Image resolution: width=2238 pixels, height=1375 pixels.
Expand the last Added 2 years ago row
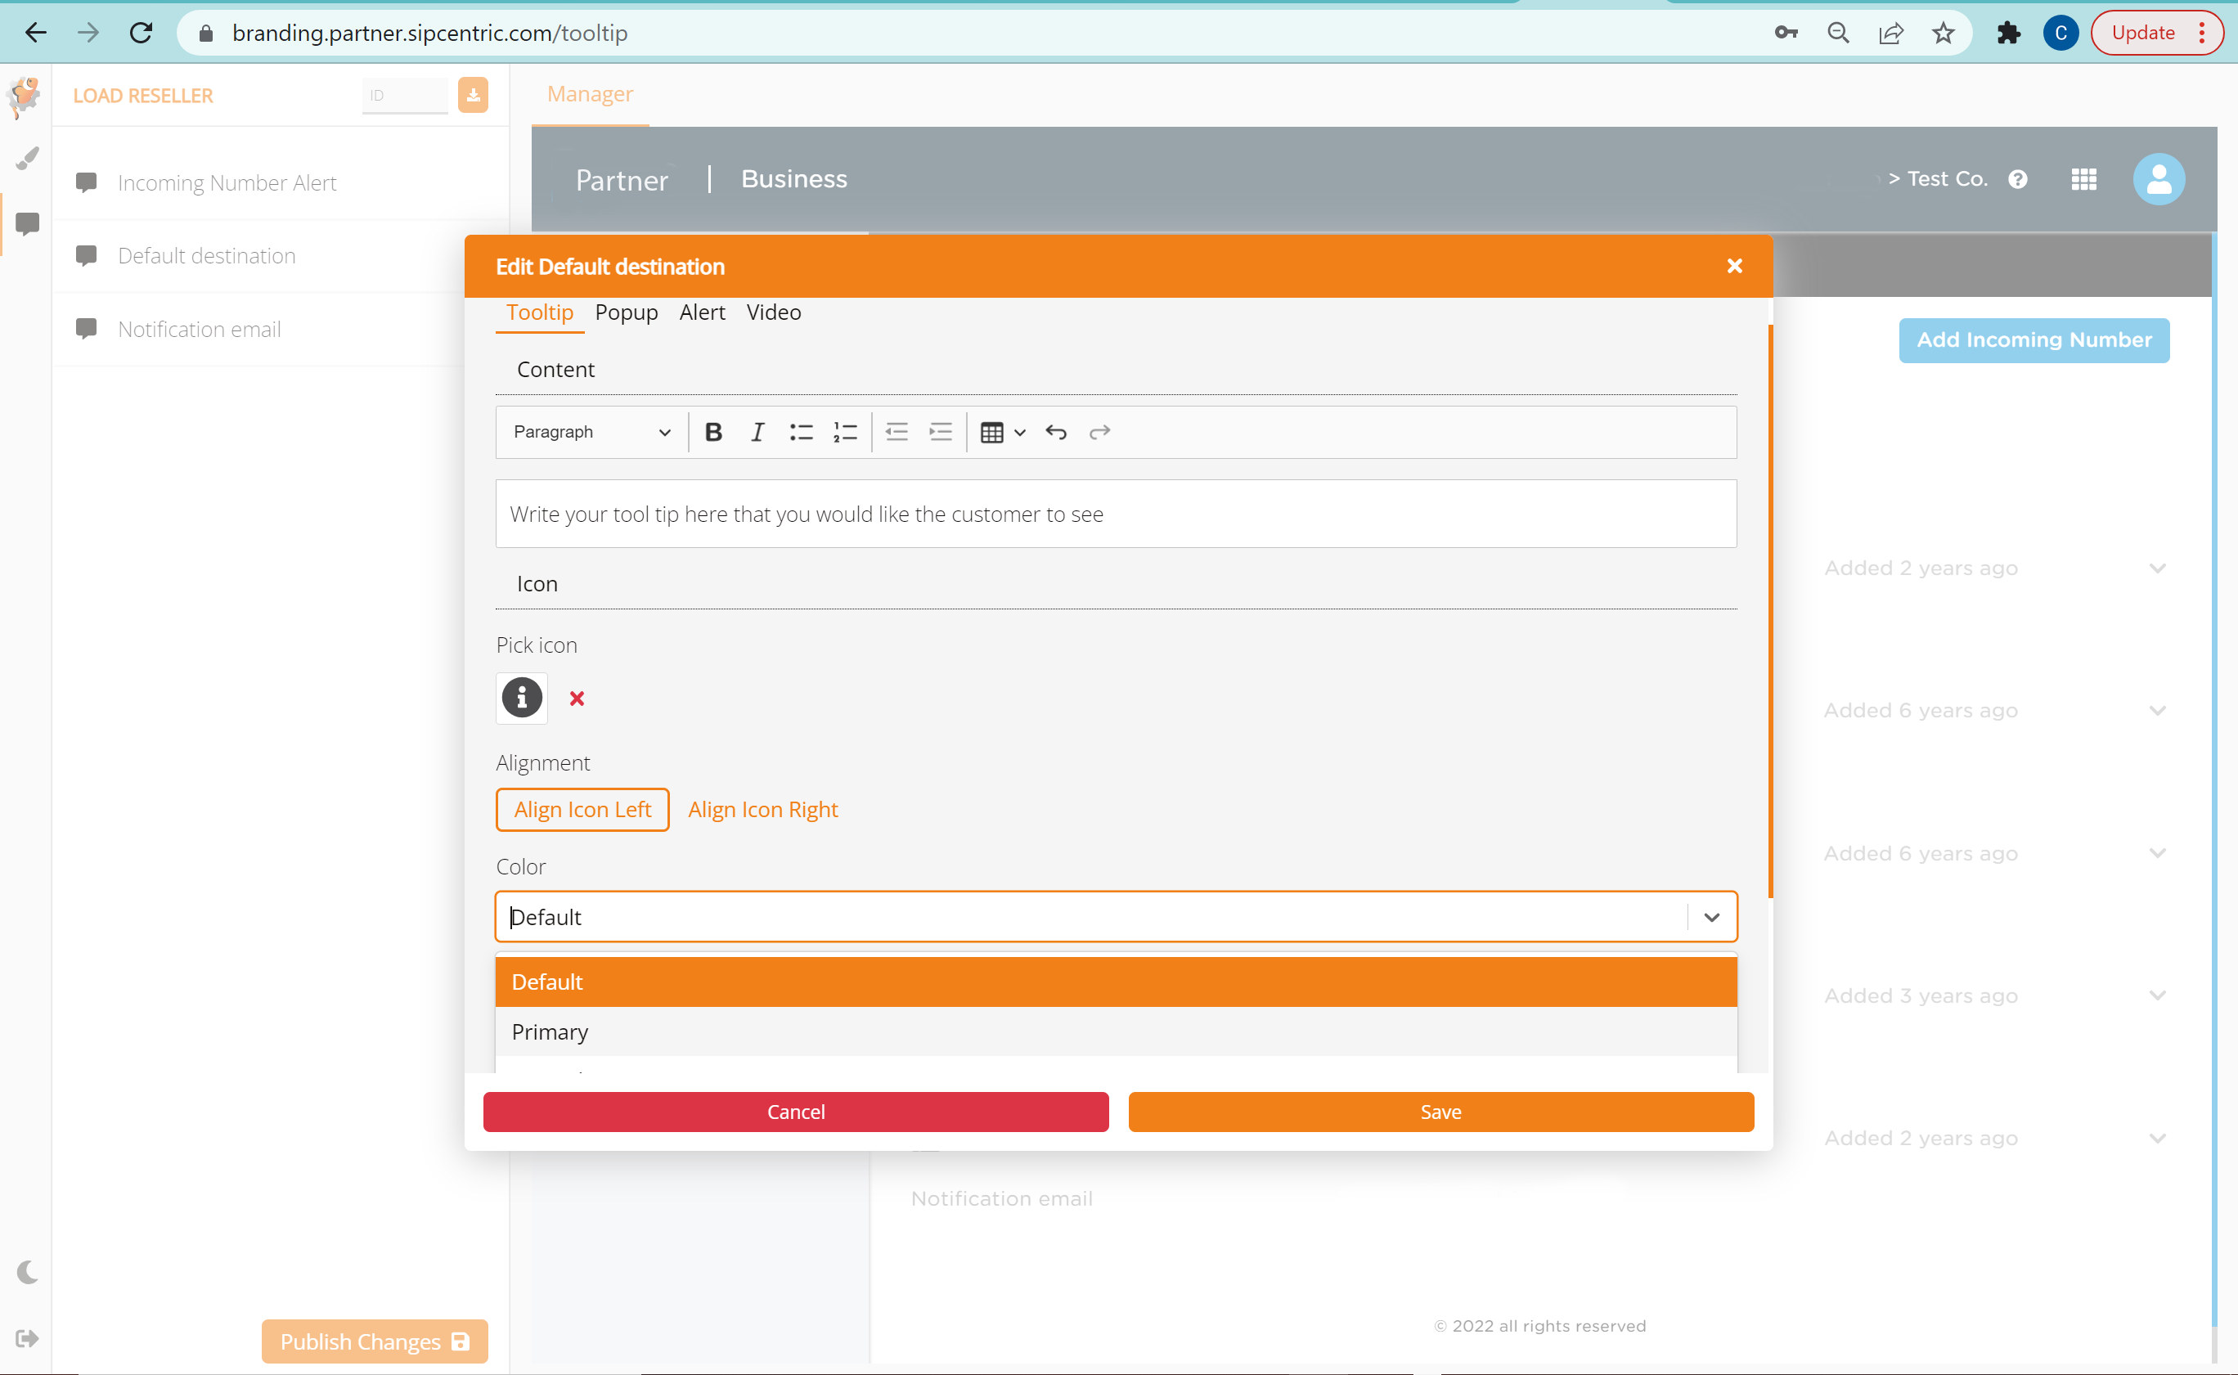(2157, 1139)
